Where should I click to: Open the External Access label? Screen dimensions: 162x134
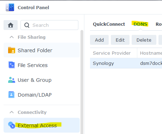pos(37,126)
